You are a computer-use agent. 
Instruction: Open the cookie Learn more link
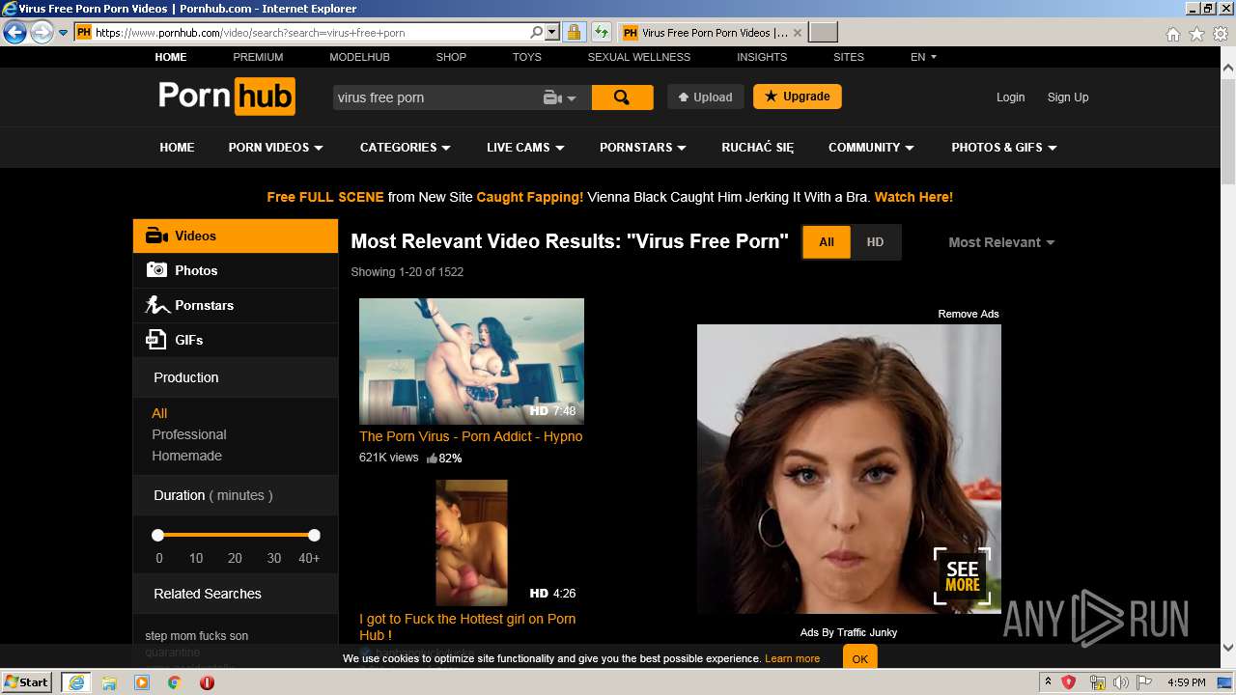coord(792,658)
